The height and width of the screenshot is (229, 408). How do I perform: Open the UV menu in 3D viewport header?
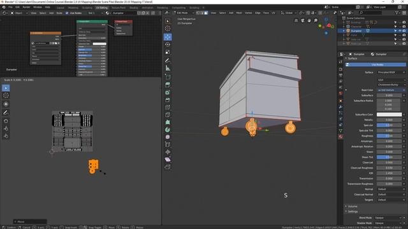click(273, 13)
